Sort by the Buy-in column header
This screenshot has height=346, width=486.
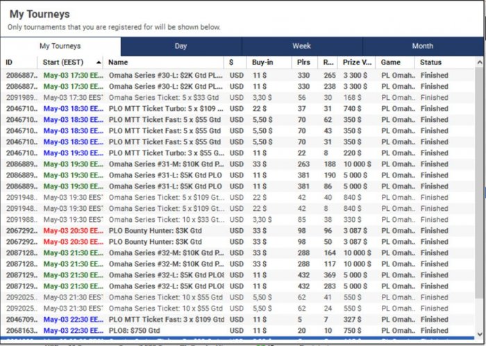(269, 62)
